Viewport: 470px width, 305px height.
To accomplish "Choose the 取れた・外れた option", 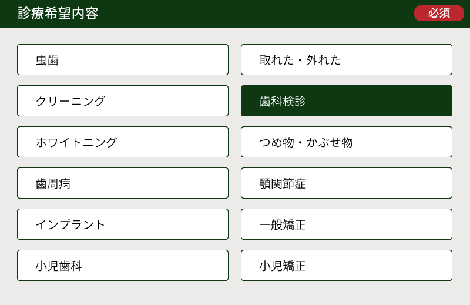I will point(346,60).
